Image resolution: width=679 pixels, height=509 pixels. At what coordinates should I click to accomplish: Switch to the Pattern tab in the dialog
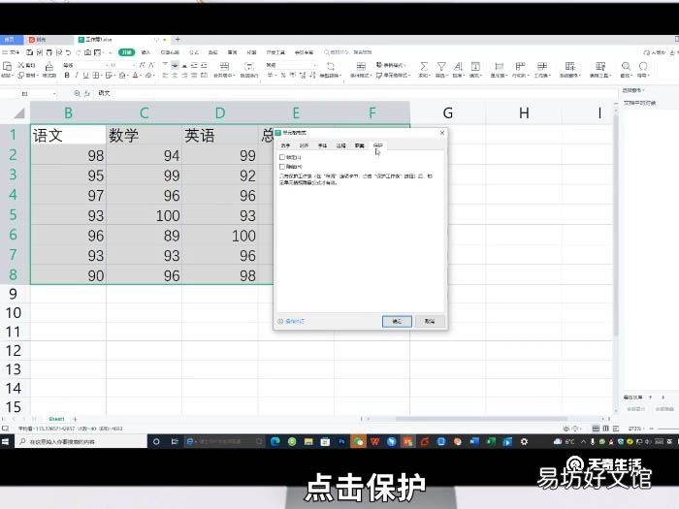click(360, 145)
